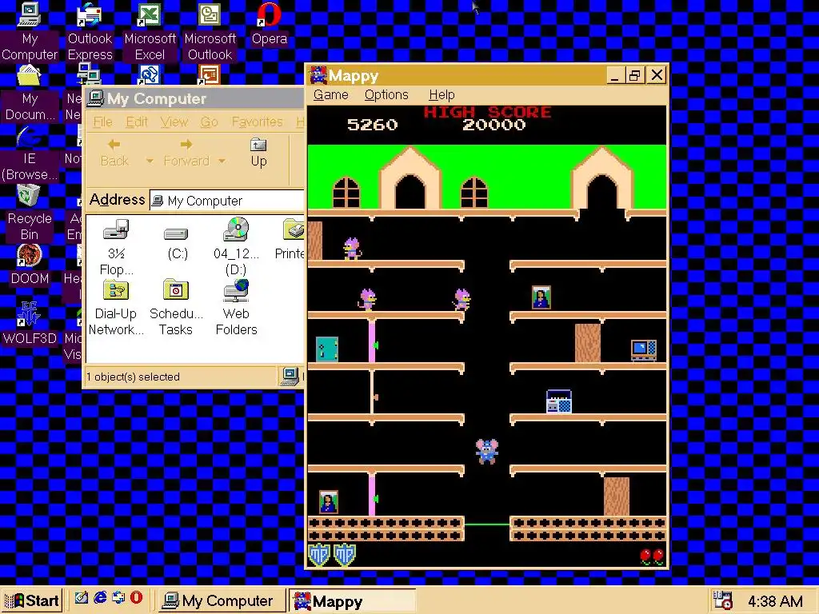
Task: Select the Microsoft Outlook desktop shortcut
Action: (x=210, y=31)
